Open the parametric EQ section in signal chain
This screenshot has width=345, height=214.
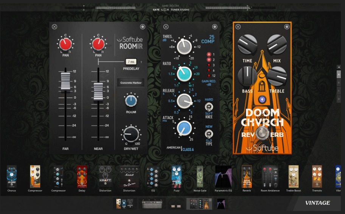tap(221, 203)
